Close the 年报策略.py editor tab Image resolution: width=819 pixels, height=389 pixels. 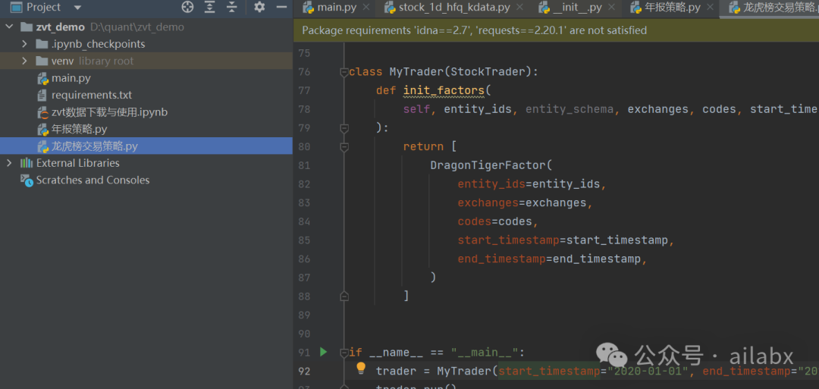pos(710,8)
